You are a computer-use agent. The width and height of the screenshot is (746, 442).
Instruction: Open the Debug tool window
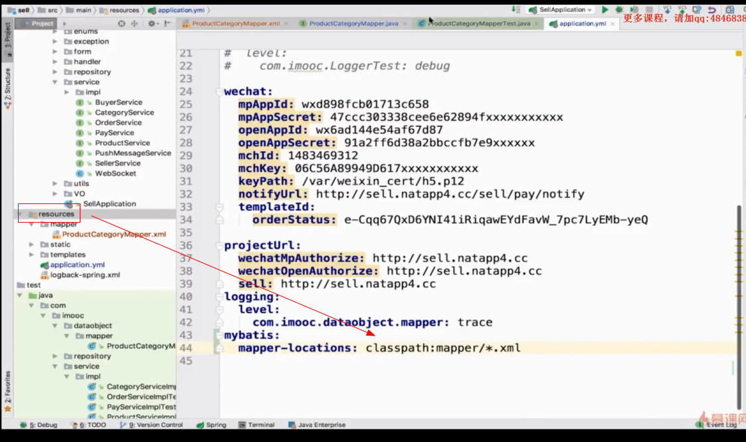pyautogui.click(x=39, y=425)
